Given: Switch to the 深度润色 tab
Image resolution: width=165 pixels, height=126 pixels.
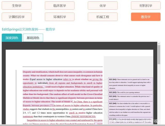Looking at the screenshot, I should [12, 38].
